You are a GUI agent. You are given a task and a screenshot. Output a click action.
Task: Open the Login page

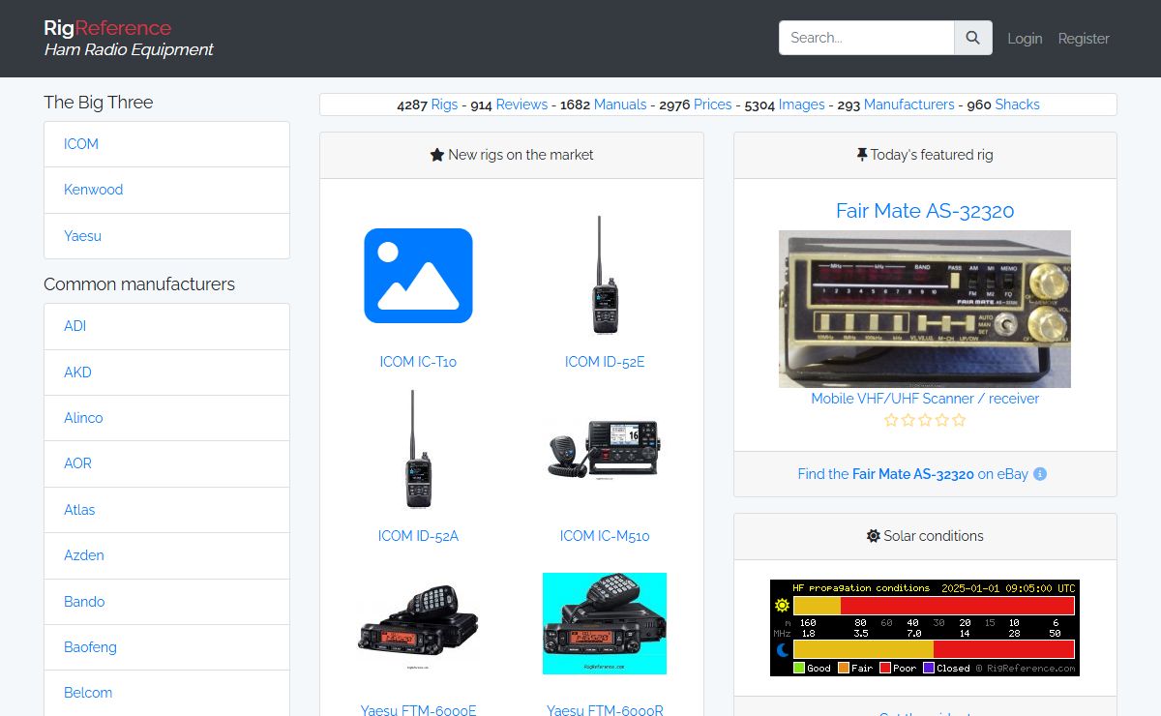[1025, 39]
